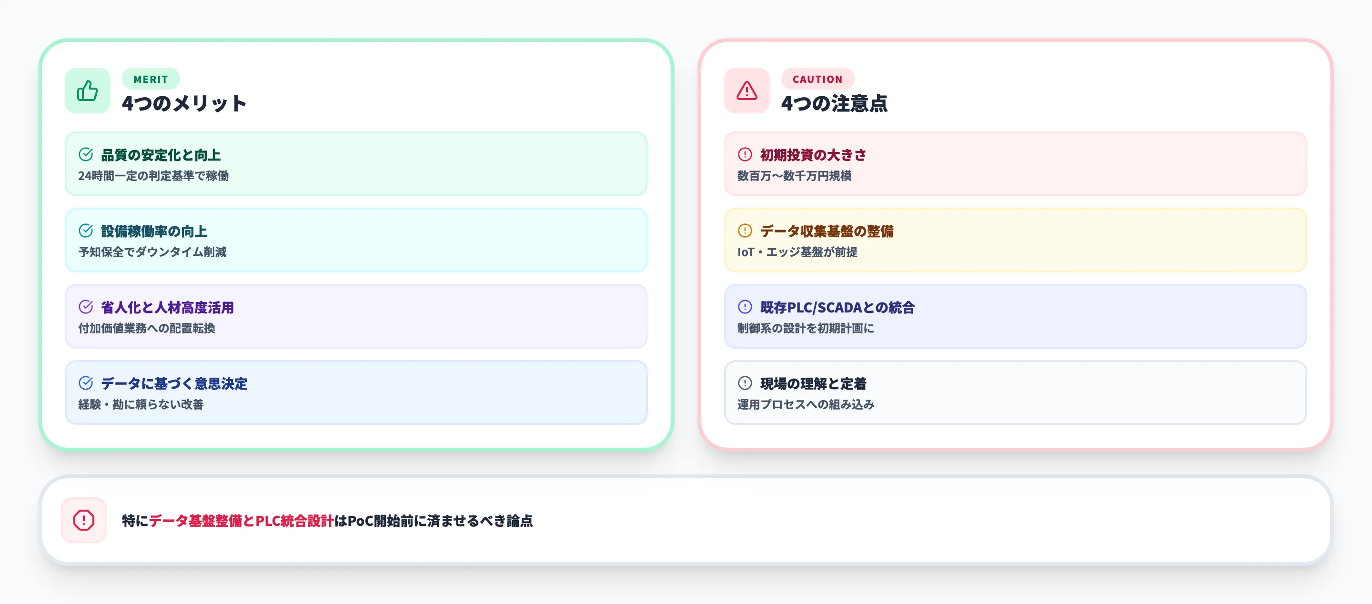Select the MERIT badge label
Viewport: 1372px width, 604px height.
151,79
